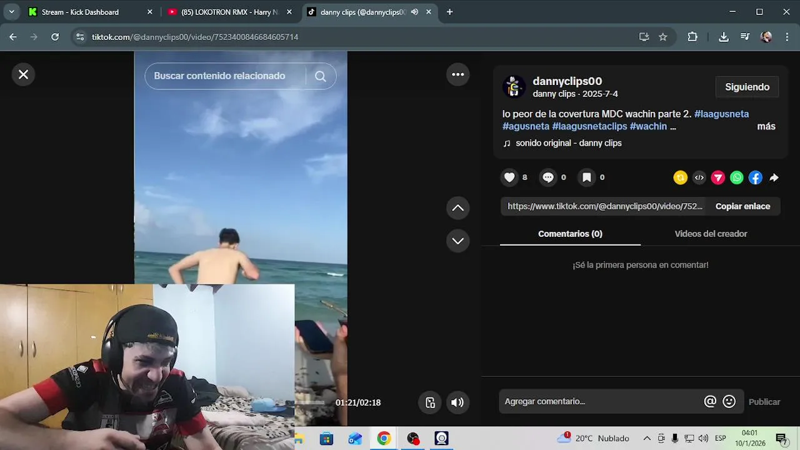Open the Chrome profile avatar
The height and width of the screenshot is (450, 800).
click(x=766, y=37)
